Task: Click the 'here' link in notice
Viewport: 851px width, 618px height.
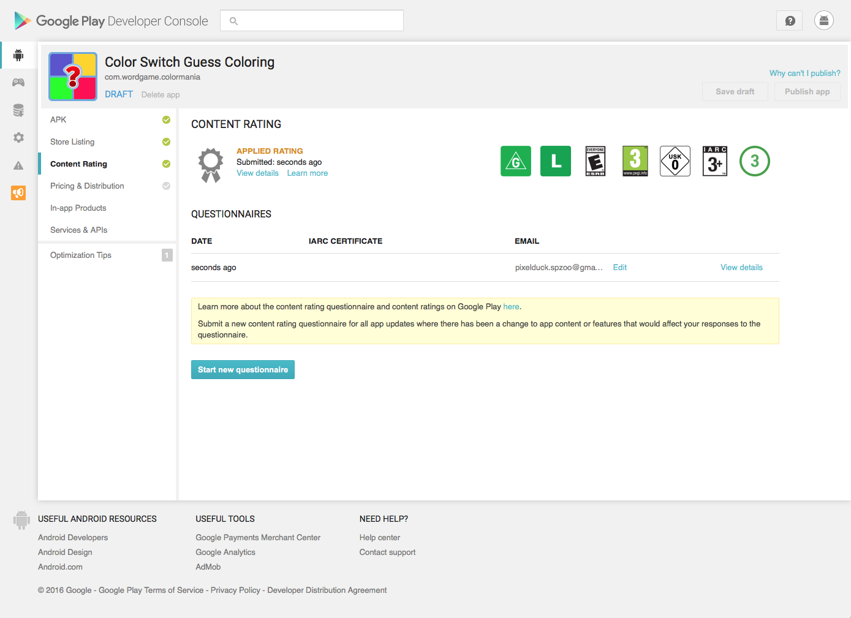Action: [512, 307]
